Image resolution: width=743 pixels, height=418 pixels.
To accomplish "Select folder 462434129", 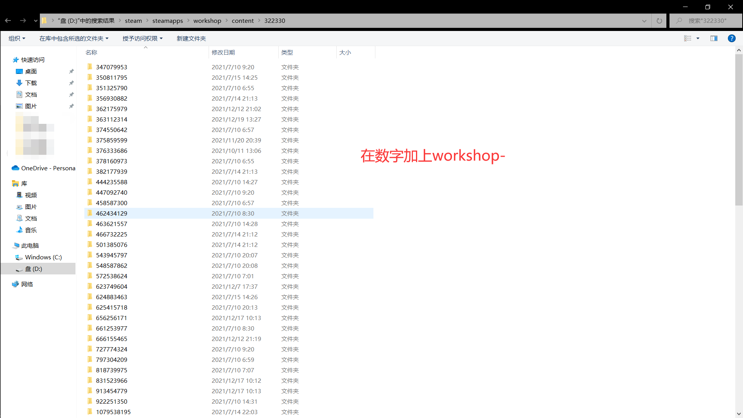I will 111,213.
